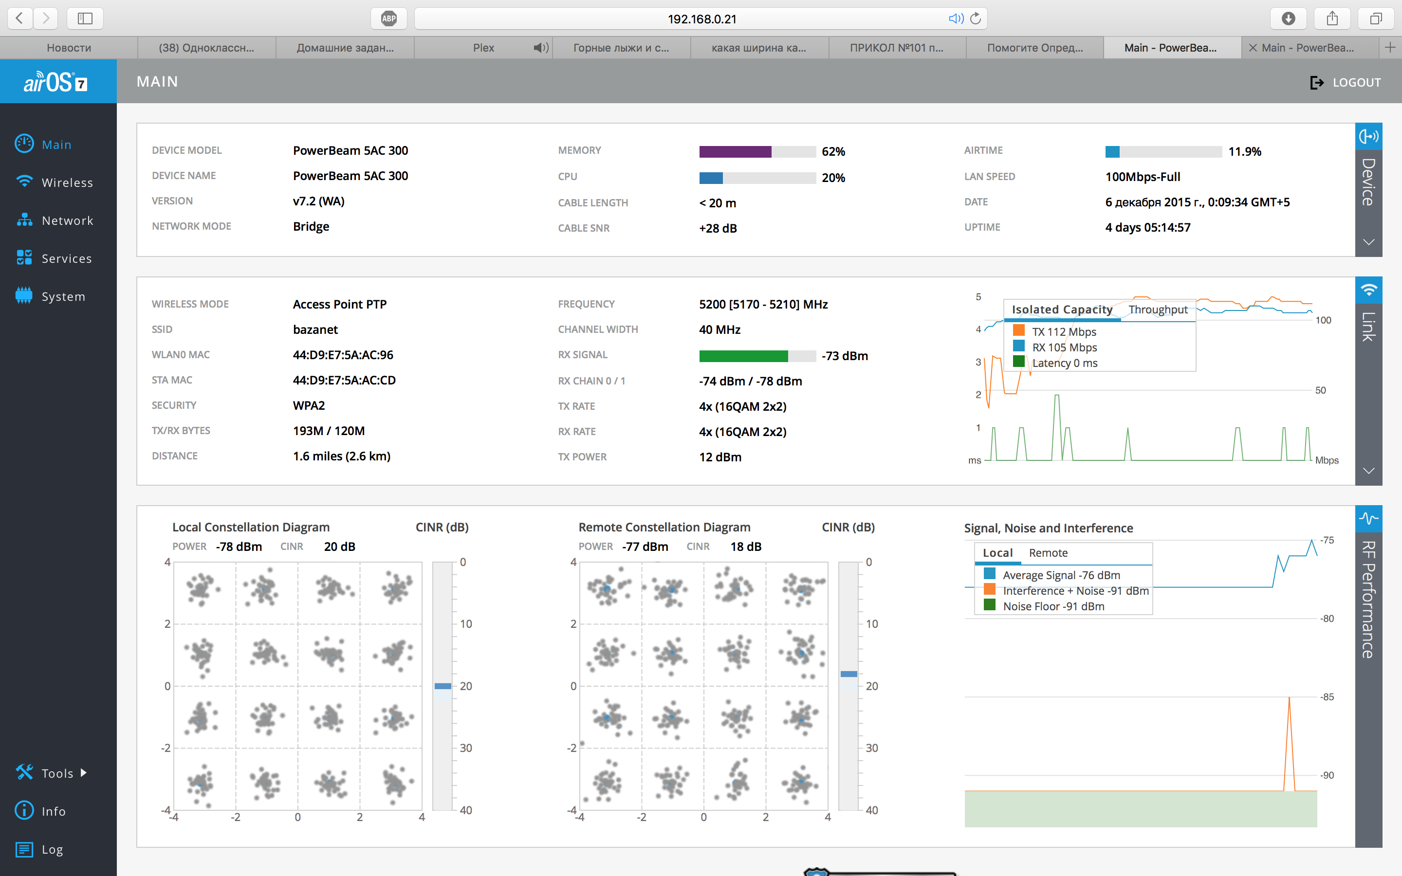
Task: Click the AdBlock Plus ABP icon
Action: 389,18
